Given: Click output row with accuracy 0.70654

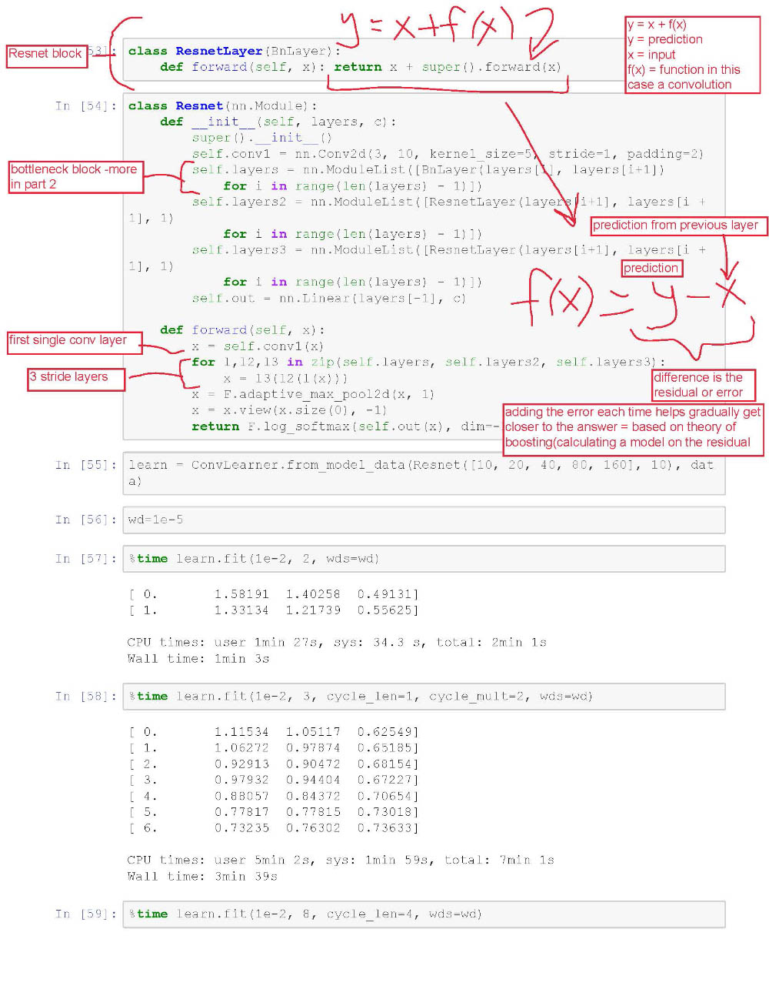Looking at the screenshot, I should 274,796.
